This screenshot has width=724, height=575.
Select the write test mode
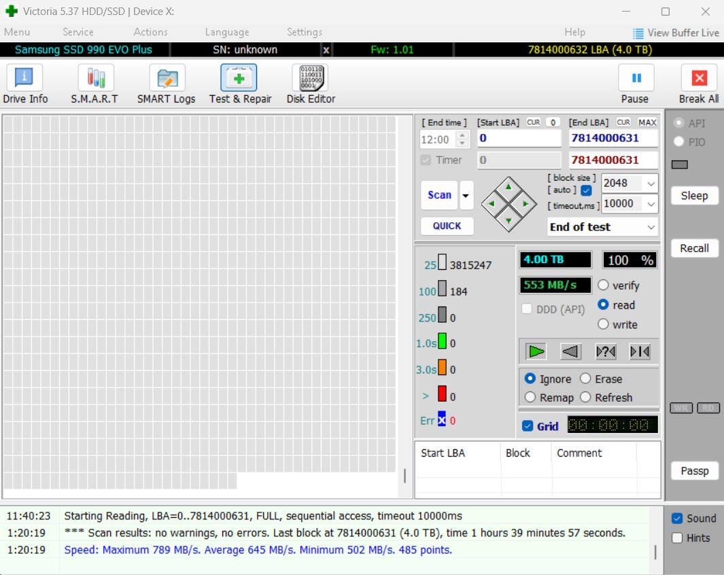(x=603, y=324)
